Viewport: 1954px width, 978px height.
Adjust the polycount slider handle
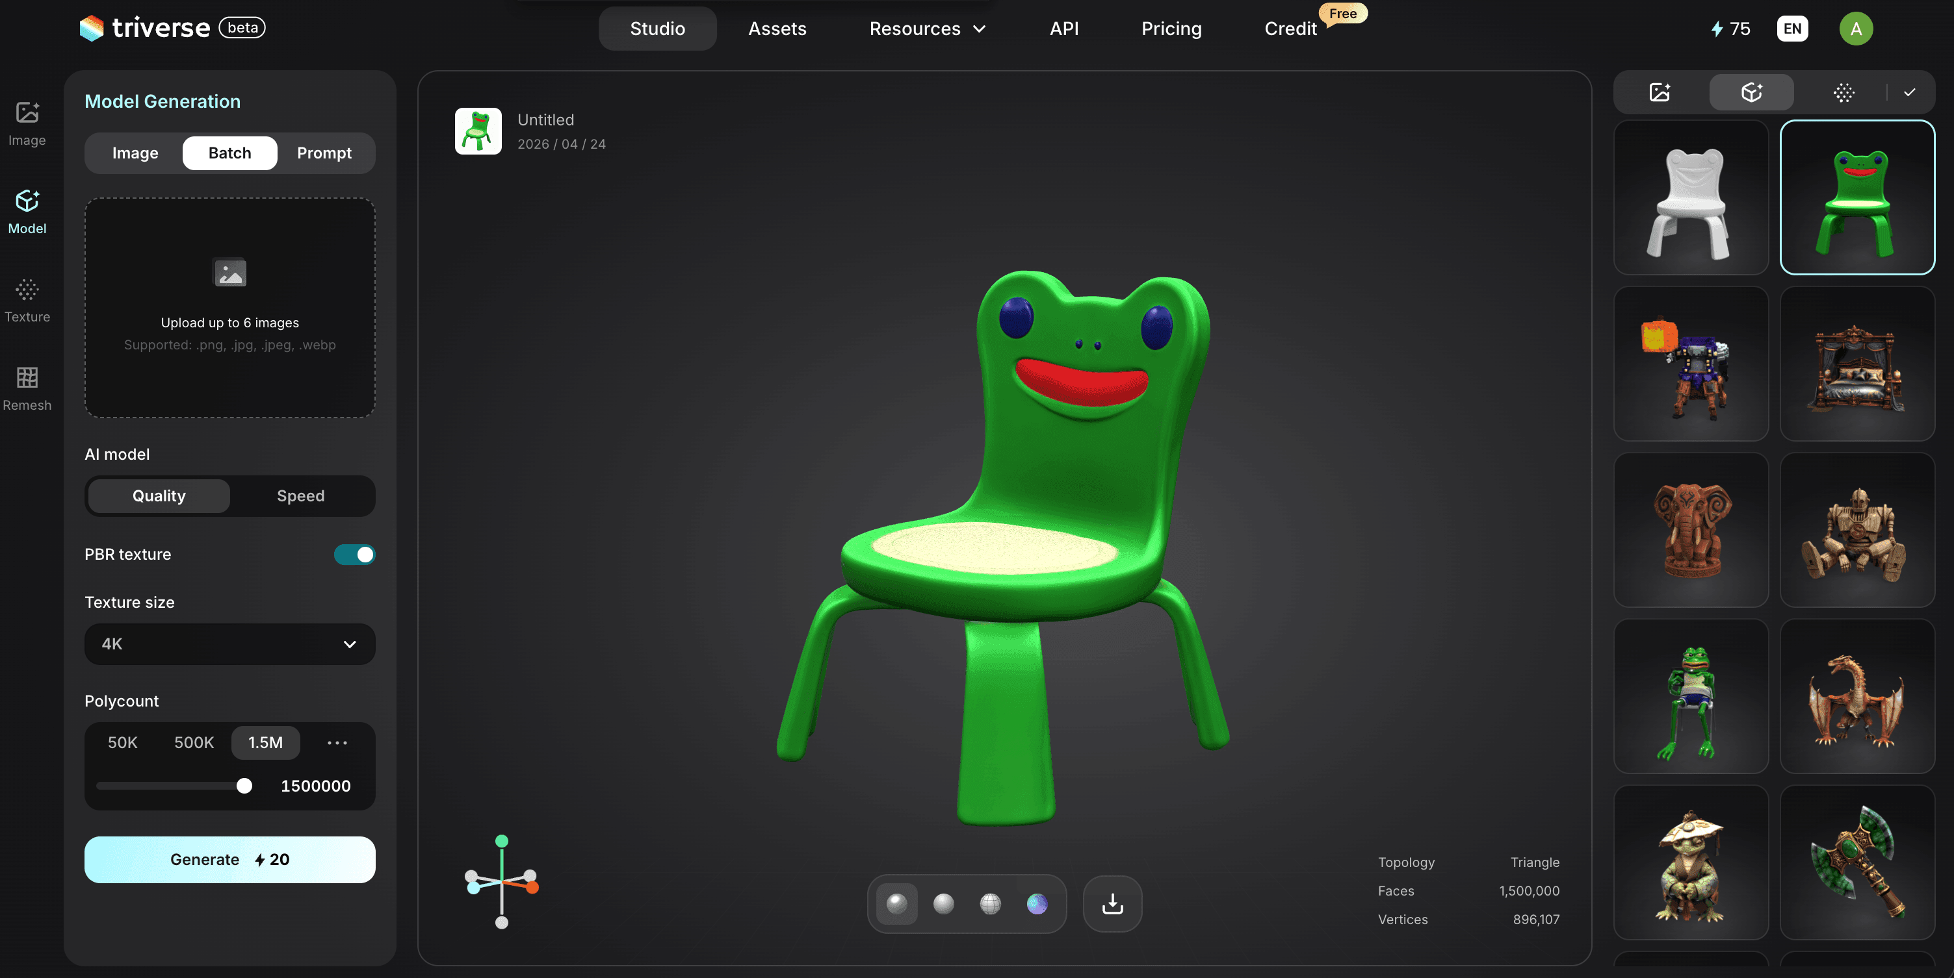click(244, 786)
